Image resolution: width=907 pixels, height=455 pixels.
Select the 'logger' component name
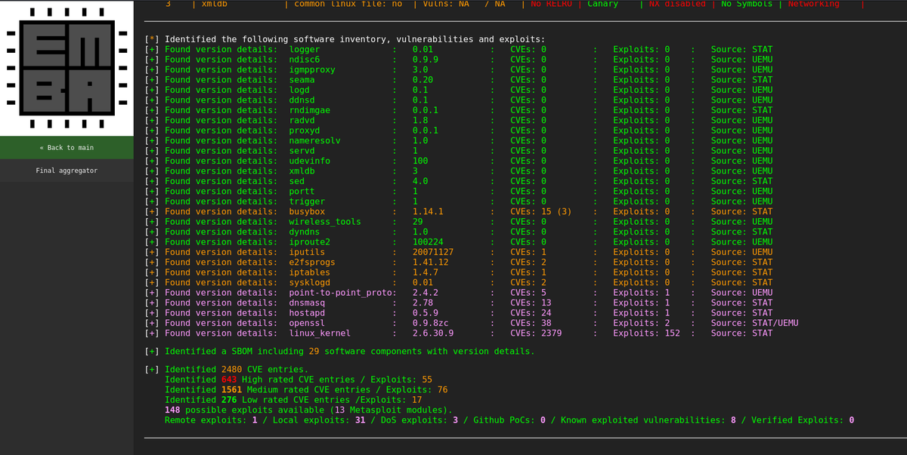point(305,50)
